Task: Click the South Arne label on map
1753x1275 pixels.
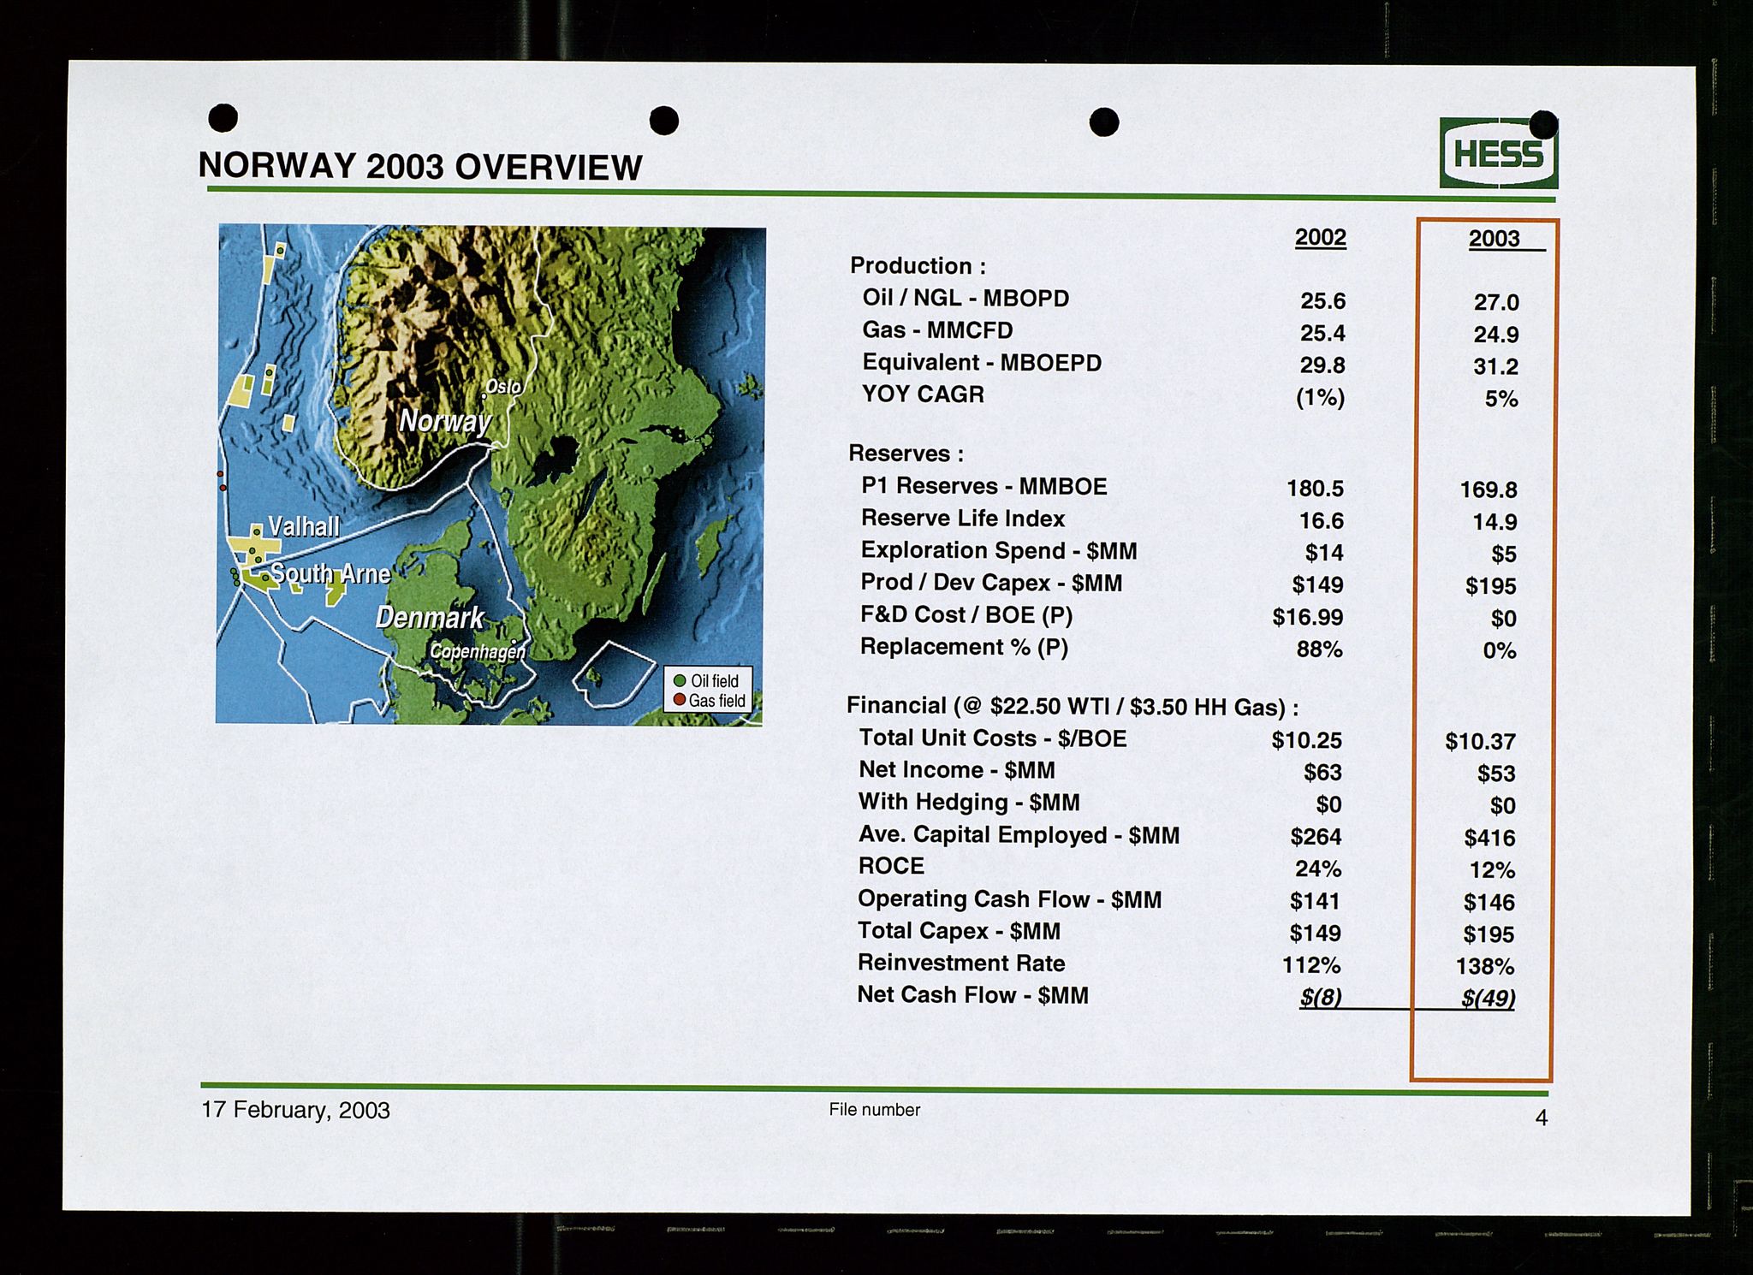Action: click(330, 573)
